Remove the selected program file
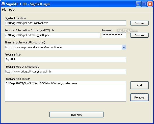The image size is (154, 124). [x=139, y=97]
